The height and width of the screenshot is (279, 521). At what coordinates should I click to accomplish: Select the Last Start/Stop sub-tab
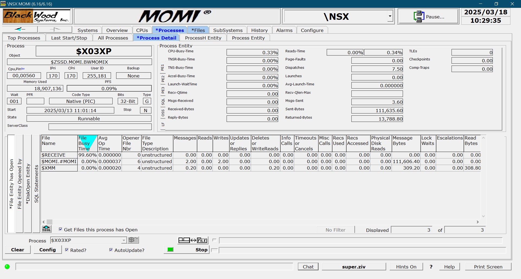69,38
